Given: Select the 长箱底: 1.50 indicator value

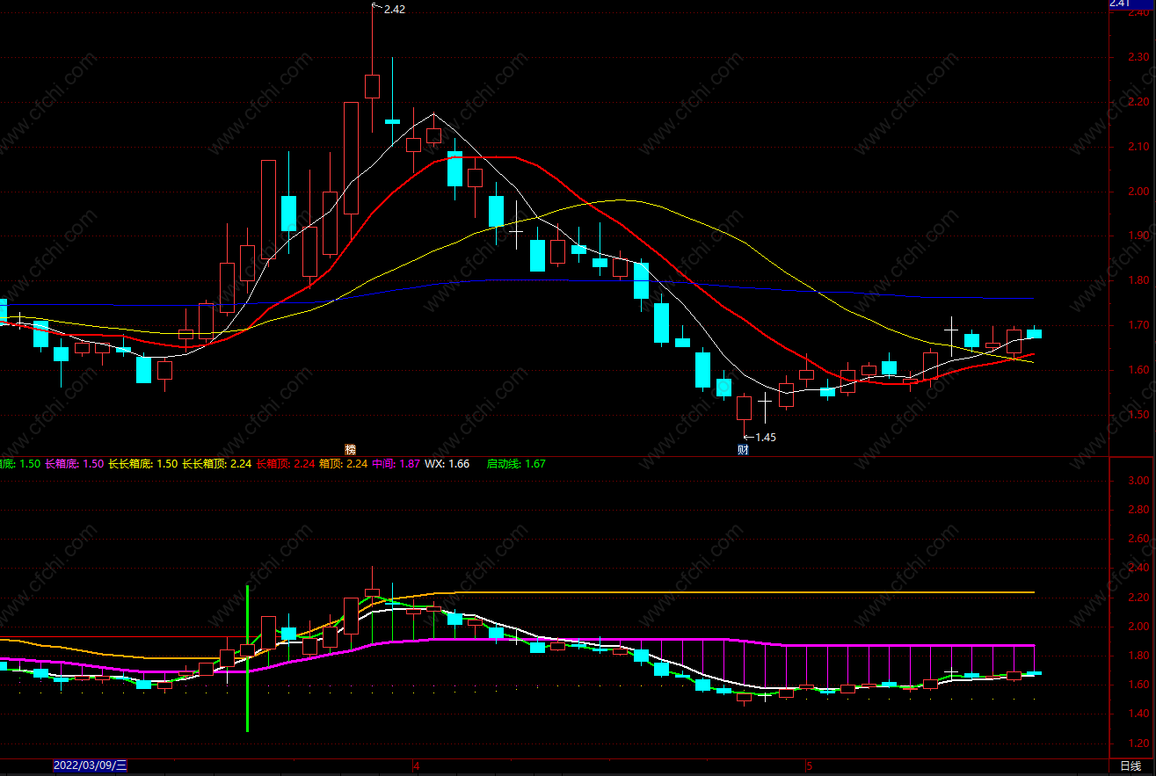Looking at the screenshot, I should 74,463.
